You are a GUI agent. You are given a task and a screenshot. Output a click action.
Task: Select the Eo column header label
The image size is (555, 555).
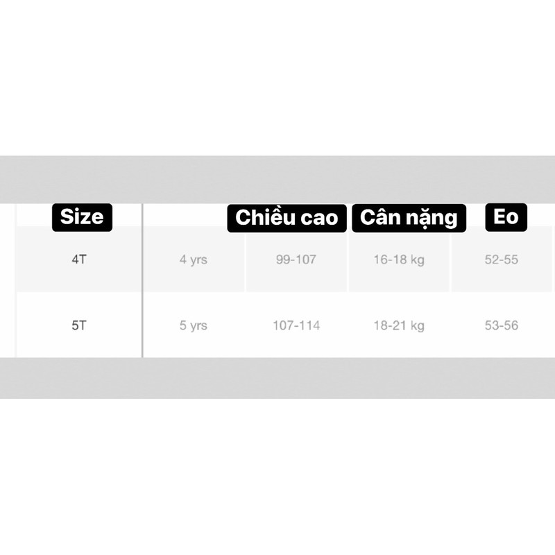[x=506, y=217]
